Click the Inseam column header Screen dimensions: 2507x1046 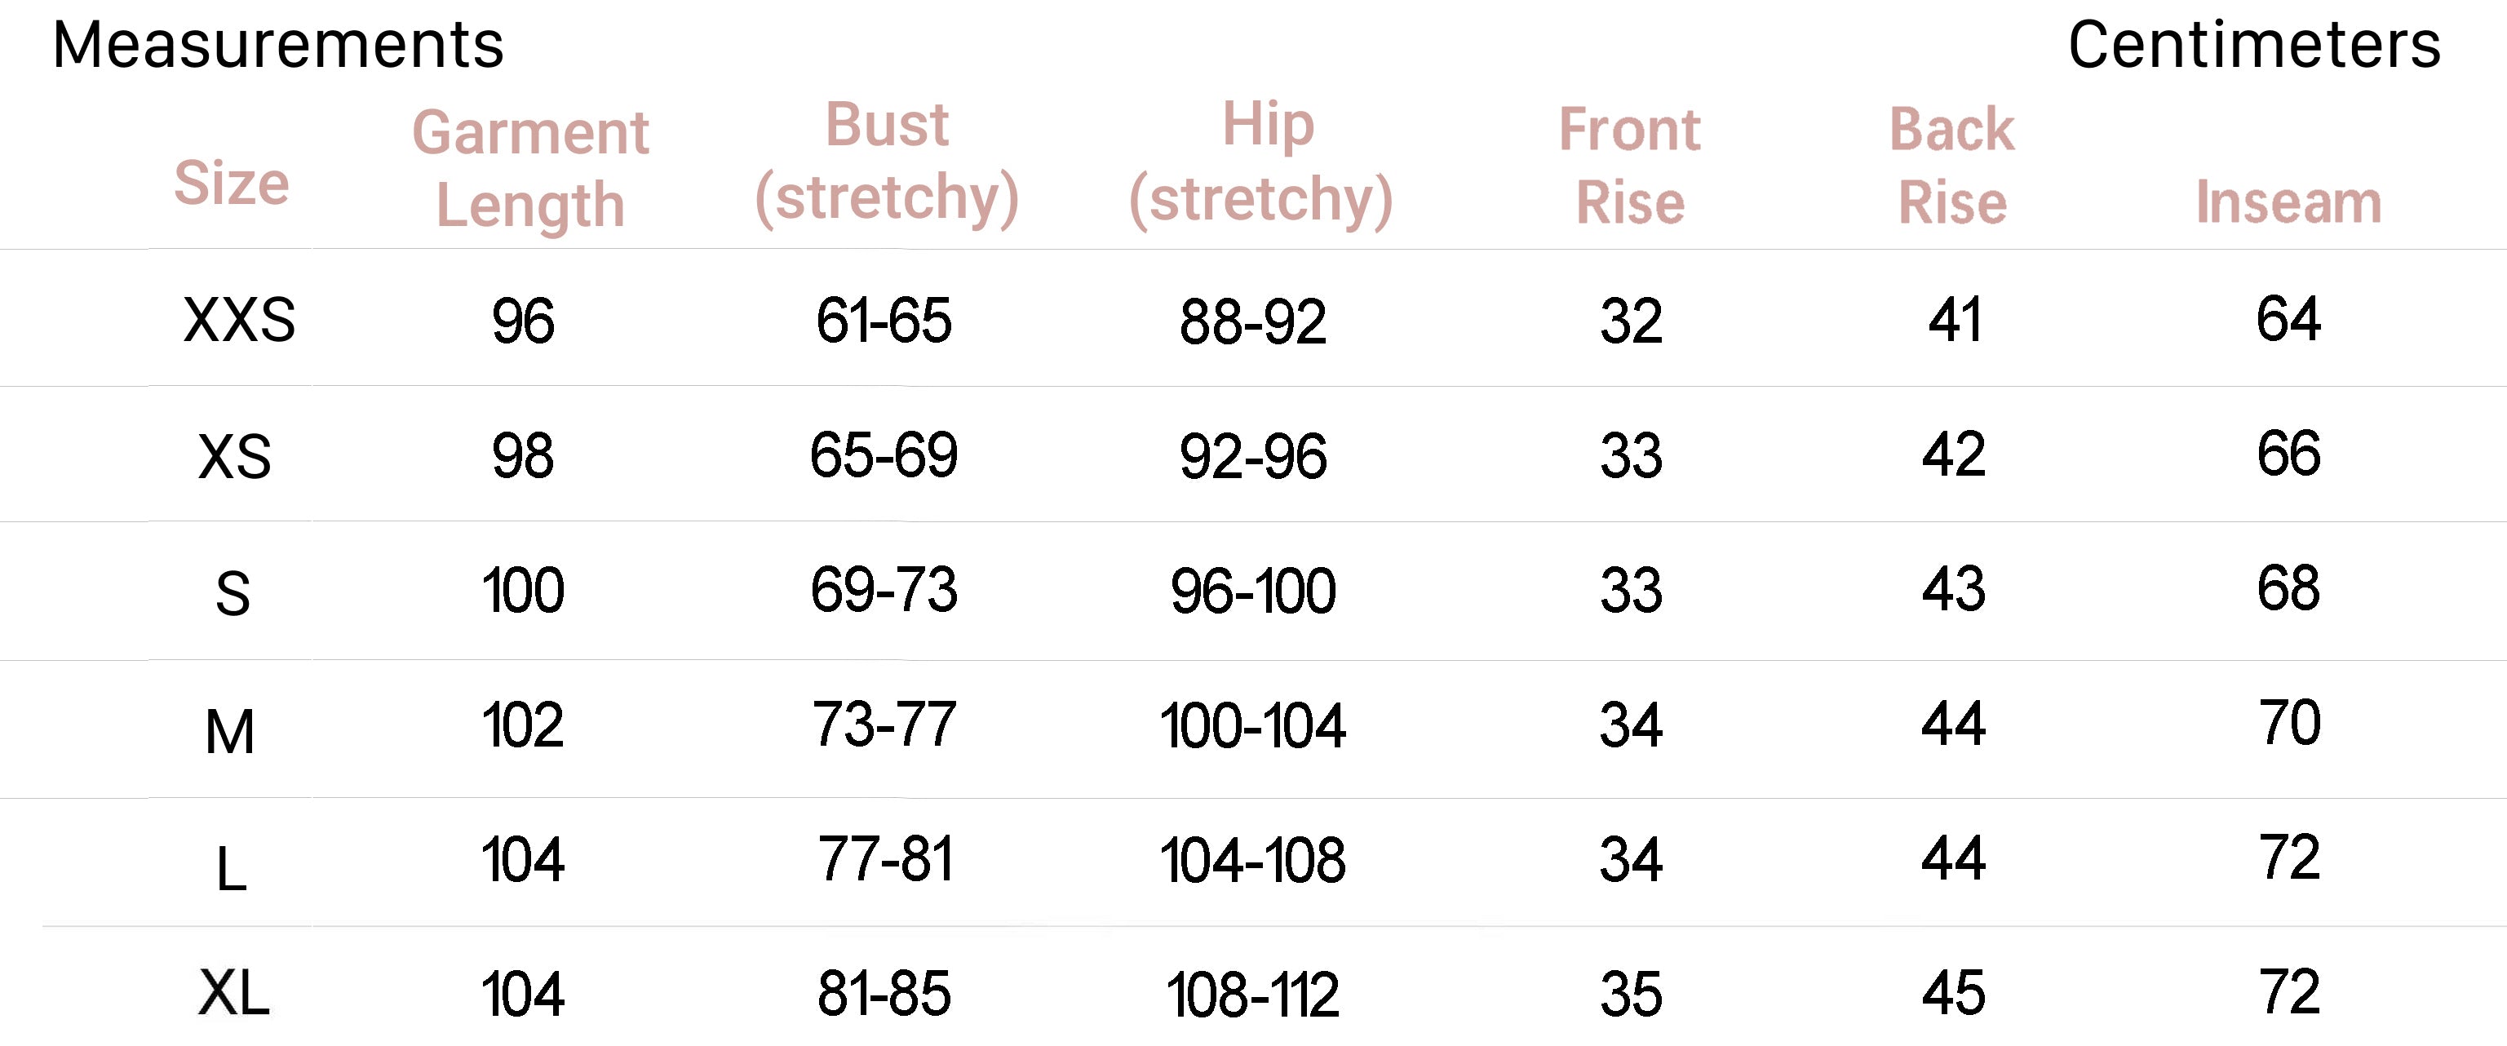pyautogui.click(x=2288, y=202)
